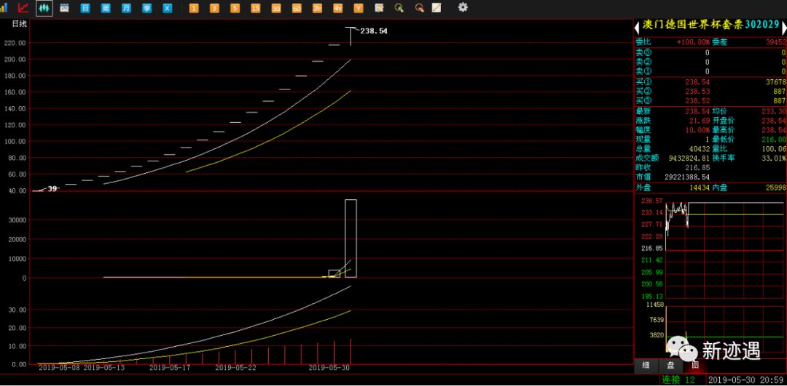This screenshot has width=787, height=386.
Task: Click the 2019-05-17 date axis label
Action: (x=170, y=368)
